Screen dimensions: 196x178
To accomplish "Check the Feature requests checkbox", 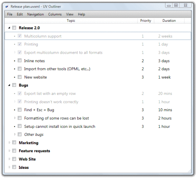I will [x=14, y=151].
